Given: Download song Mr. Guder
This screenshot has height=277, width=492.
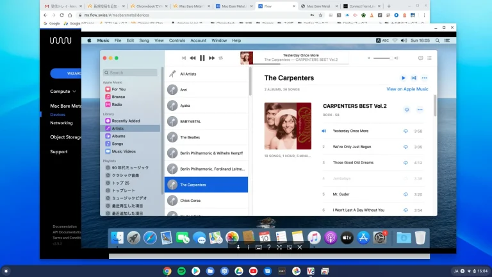Looking at the screenshot, I should pos(406,194).
